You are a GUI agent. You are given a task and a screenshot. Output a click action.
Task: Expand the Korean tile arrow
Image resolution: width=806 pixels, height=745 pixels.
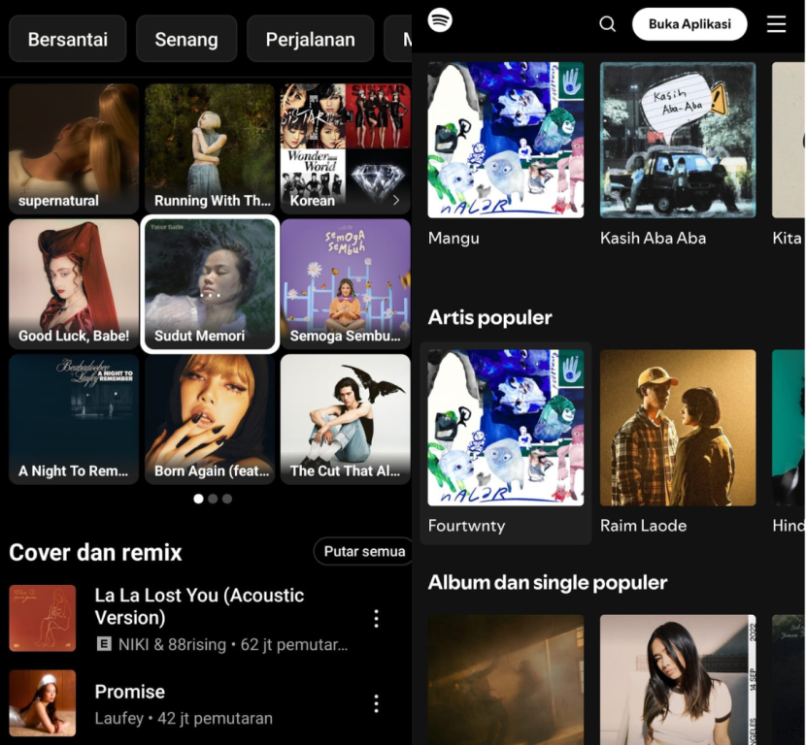tap(395, 201)
